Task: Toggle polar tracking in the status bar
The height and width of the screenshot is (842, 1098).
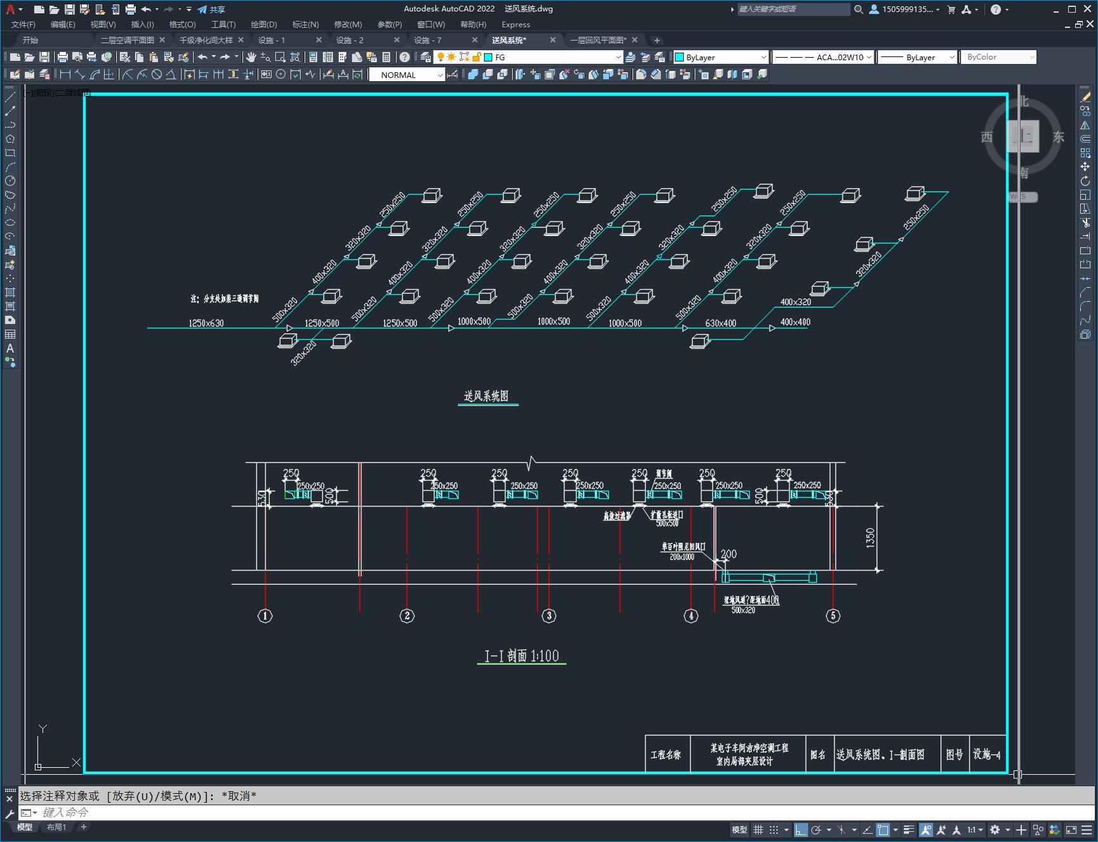Action: tap(816, 829)
